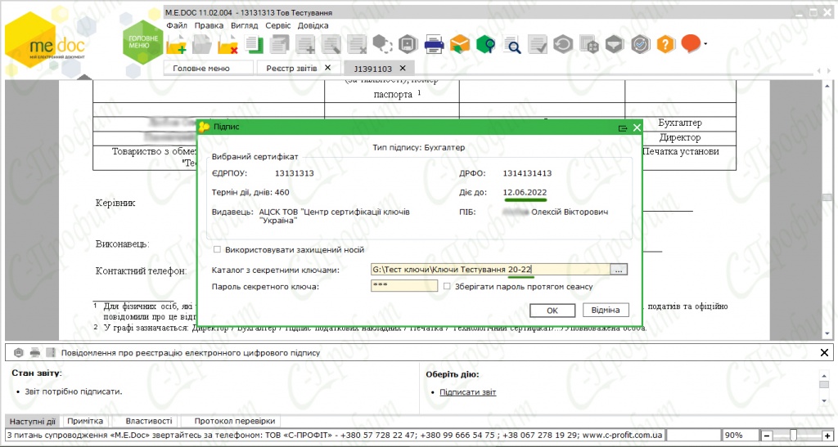Click the green ГОЛОВНЕ МЕНЮ hexagon button

click(x=142, y=42)
